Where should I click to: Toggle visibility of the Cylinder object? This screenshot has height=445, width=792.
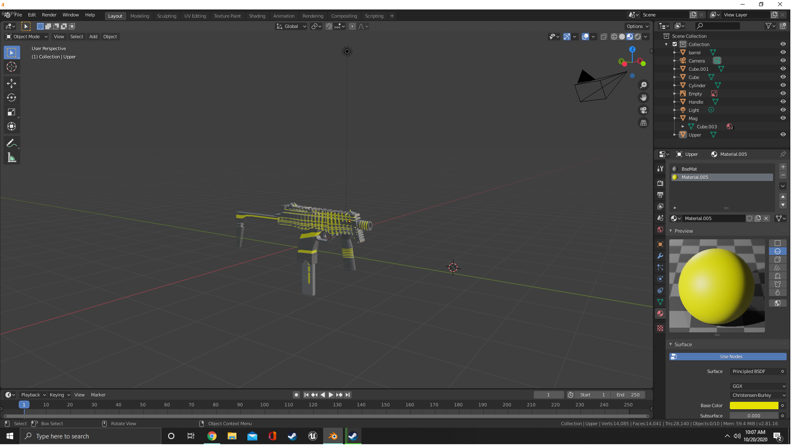pyautogui.click(x=783, y=85)
